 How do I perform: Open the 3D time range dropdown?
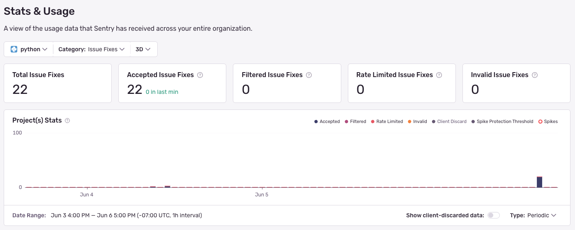(x=143, y=49)
